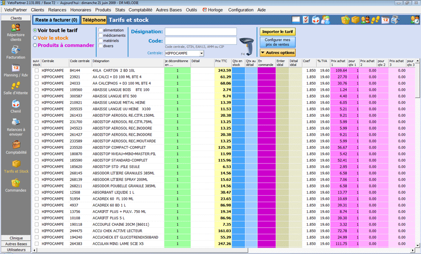
Task: Open the Autres Bases menu
Action: [169, 10]
